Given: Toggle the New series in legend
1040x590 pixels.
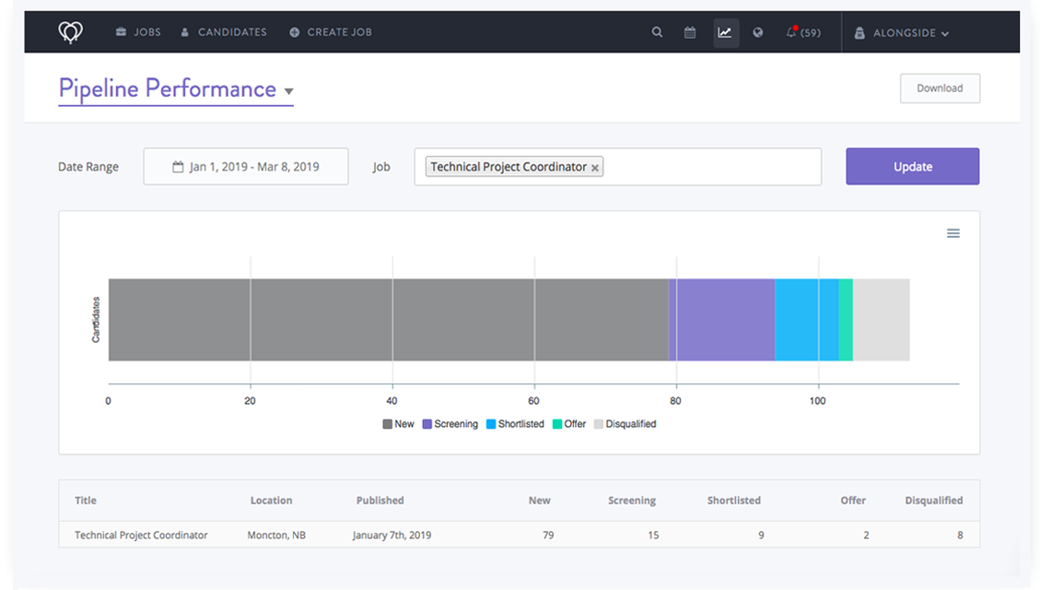Looking at the screenshot, I should 398,424.
